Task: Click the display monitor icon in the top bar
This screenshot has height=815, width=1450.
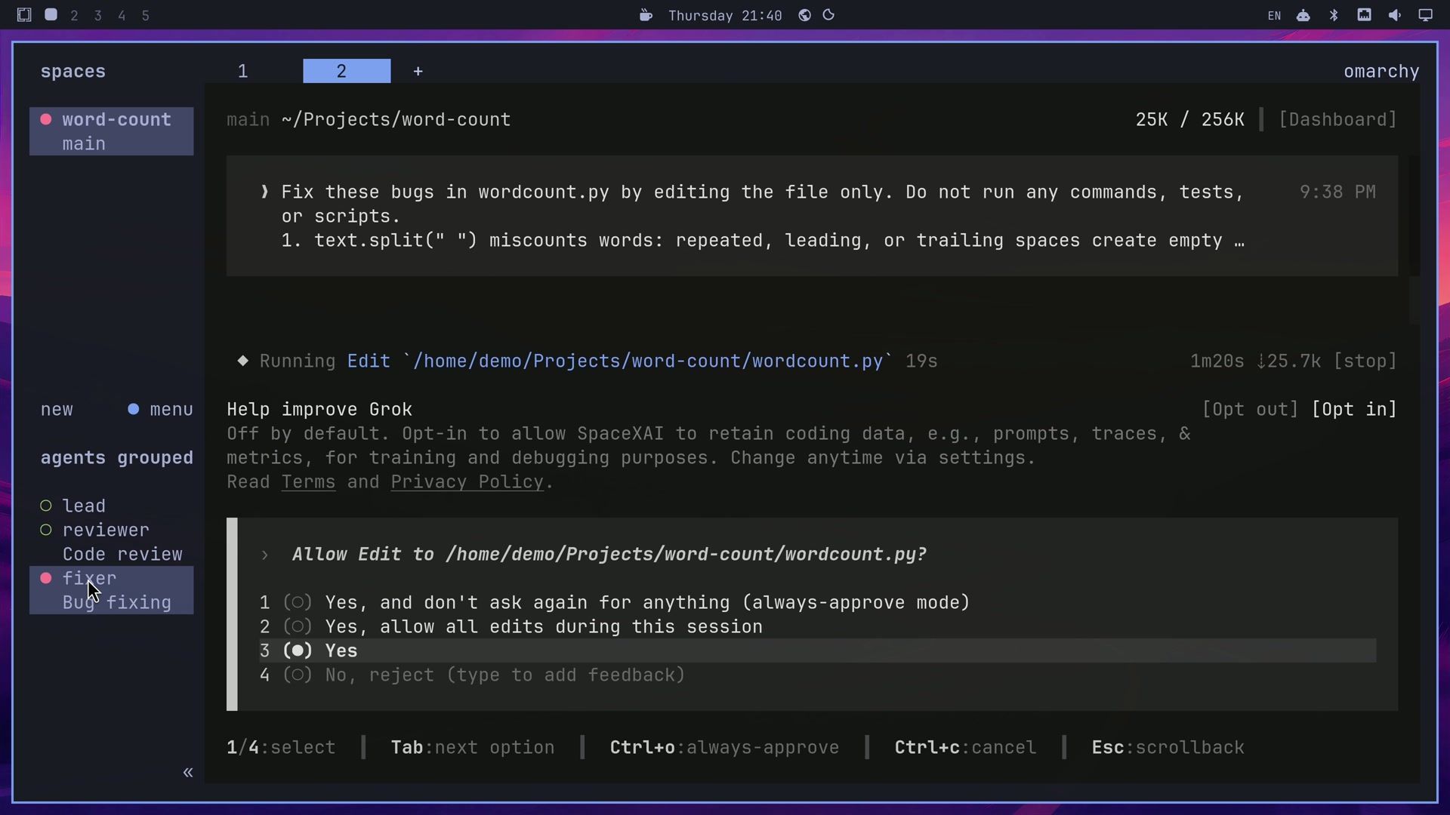Action: point(1425,15)
